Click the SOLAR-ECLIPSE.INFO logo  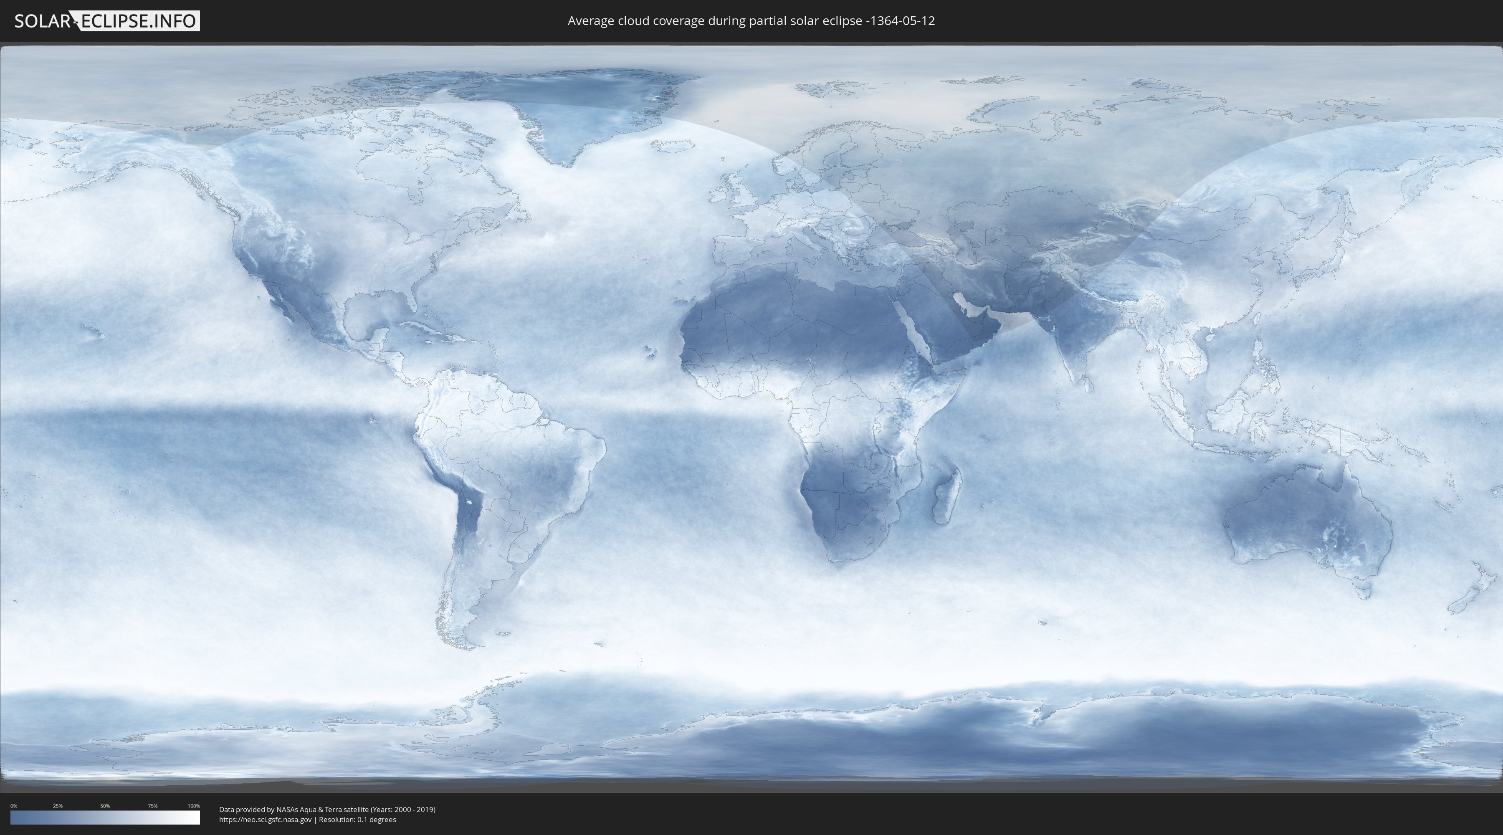107,21
